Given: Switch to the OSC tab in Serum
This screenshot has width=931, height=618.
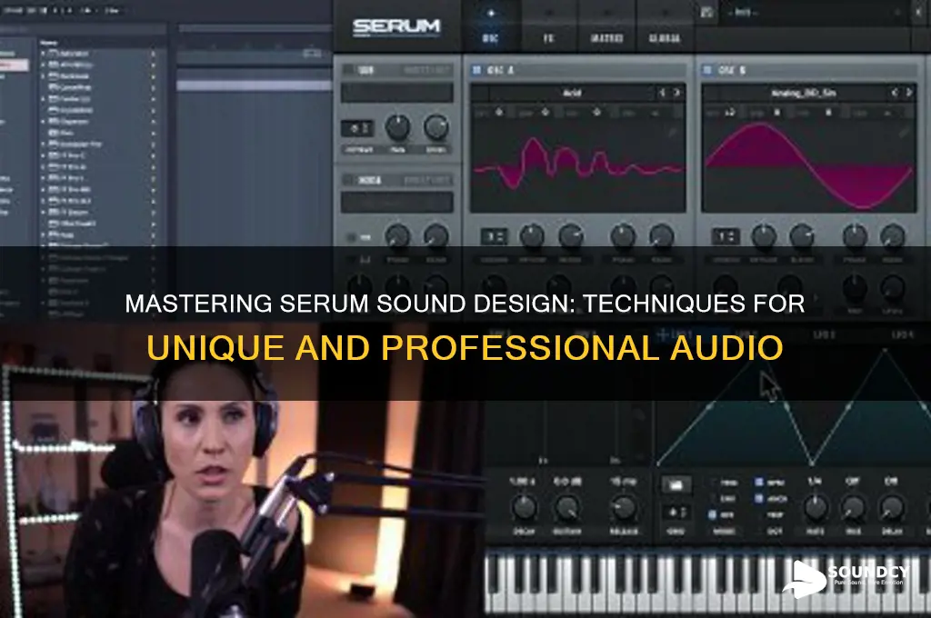Looking at the screenshot, I should coord(490,26).
